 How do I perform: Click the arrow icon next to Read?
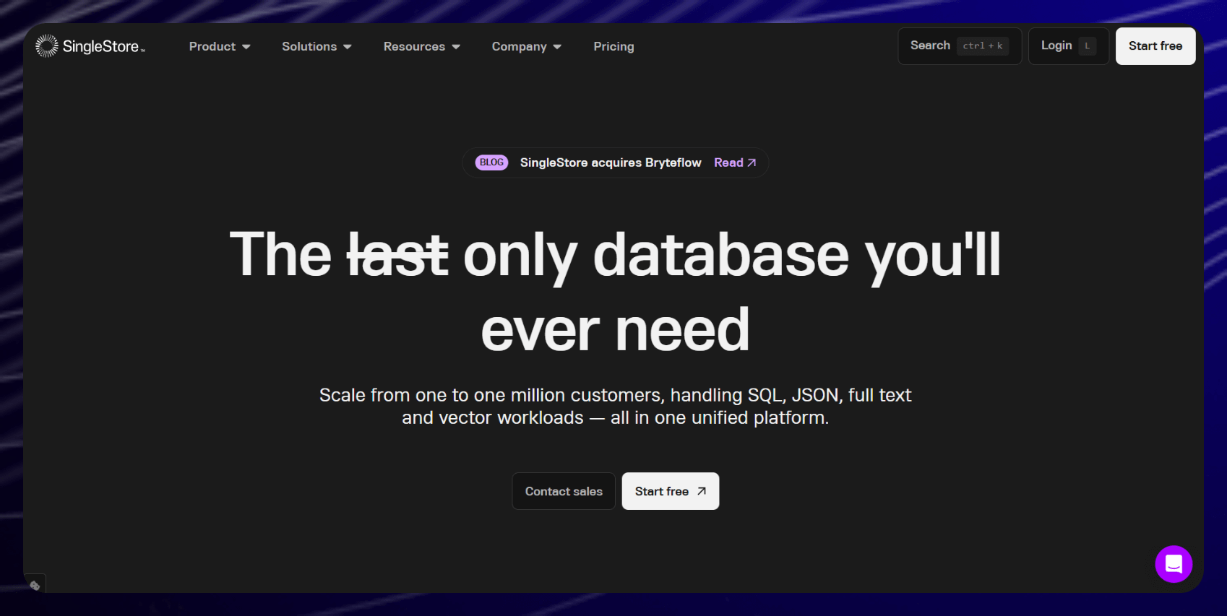pyautogui.click(x=752, y=163)
